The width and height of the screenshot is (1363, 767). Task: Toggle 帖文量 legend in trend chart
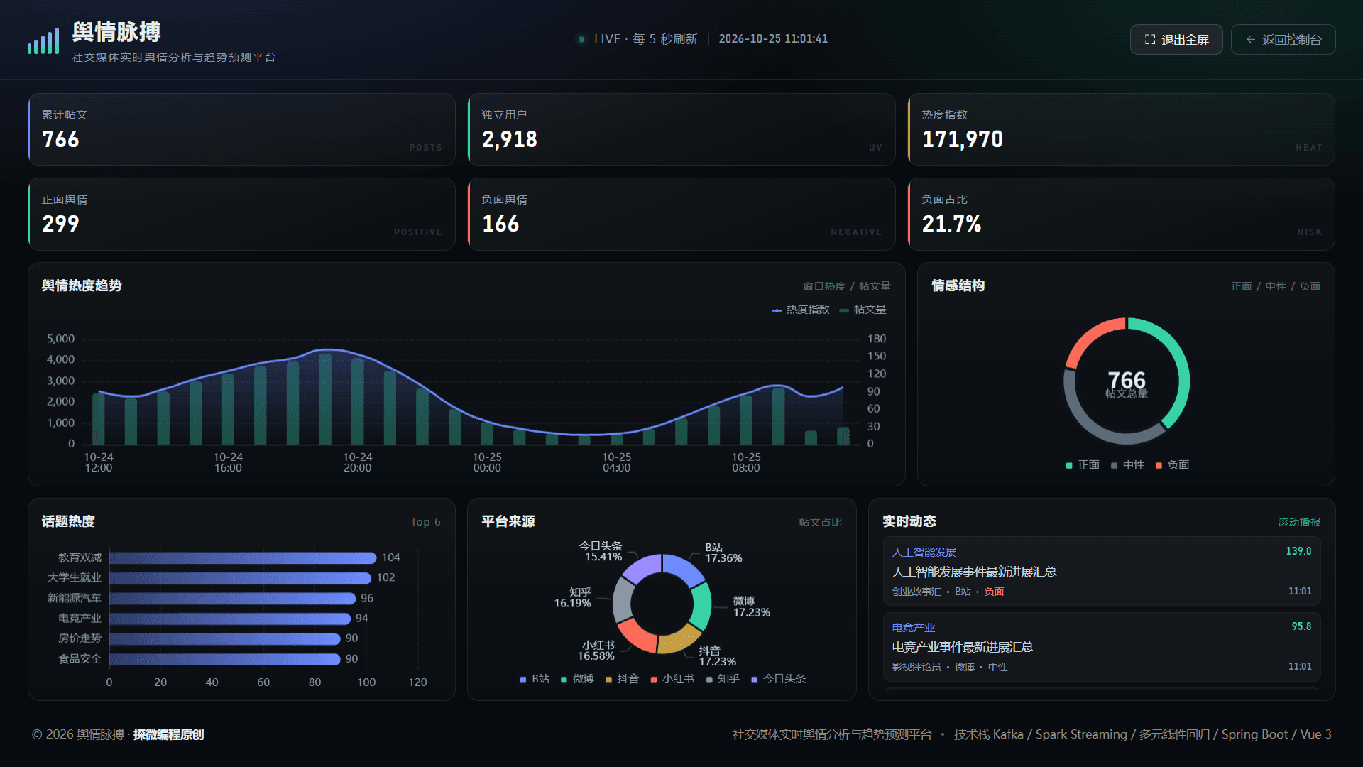(863, 310)
